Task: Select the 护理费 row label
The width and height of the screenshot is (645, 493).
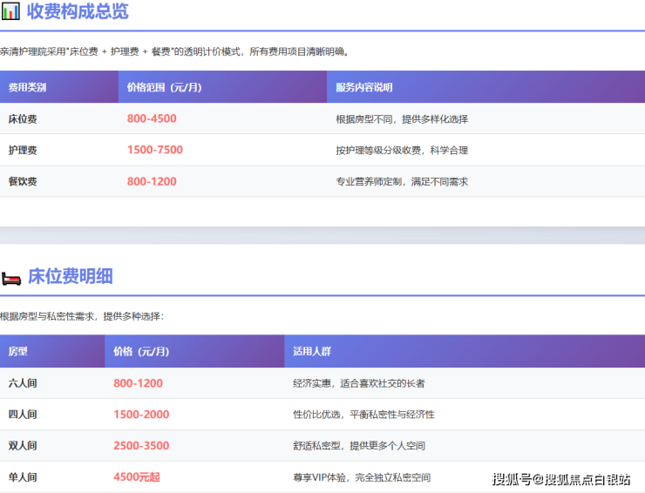Action: 23,150
